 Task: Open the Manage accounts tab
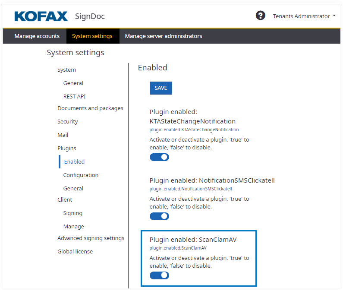click(x=37, y=36)
